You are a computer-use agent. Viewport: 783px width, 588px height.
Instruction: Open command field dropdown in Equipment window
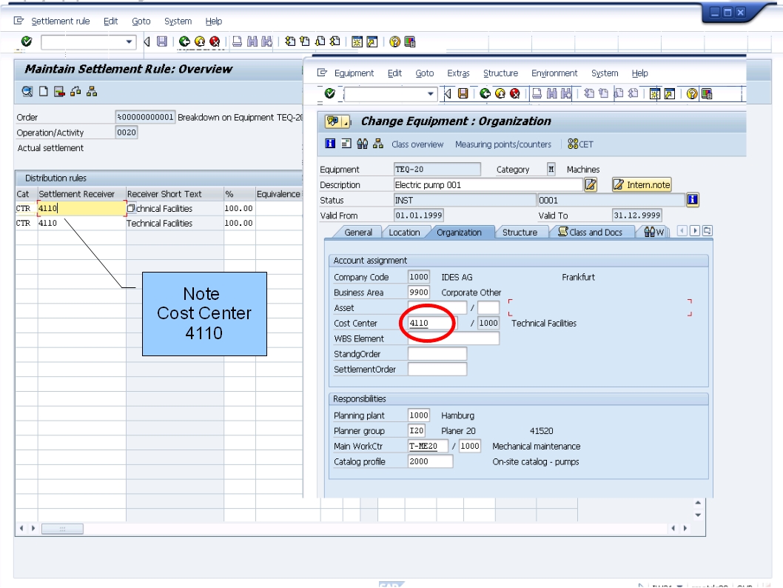[x=431, y=93]
